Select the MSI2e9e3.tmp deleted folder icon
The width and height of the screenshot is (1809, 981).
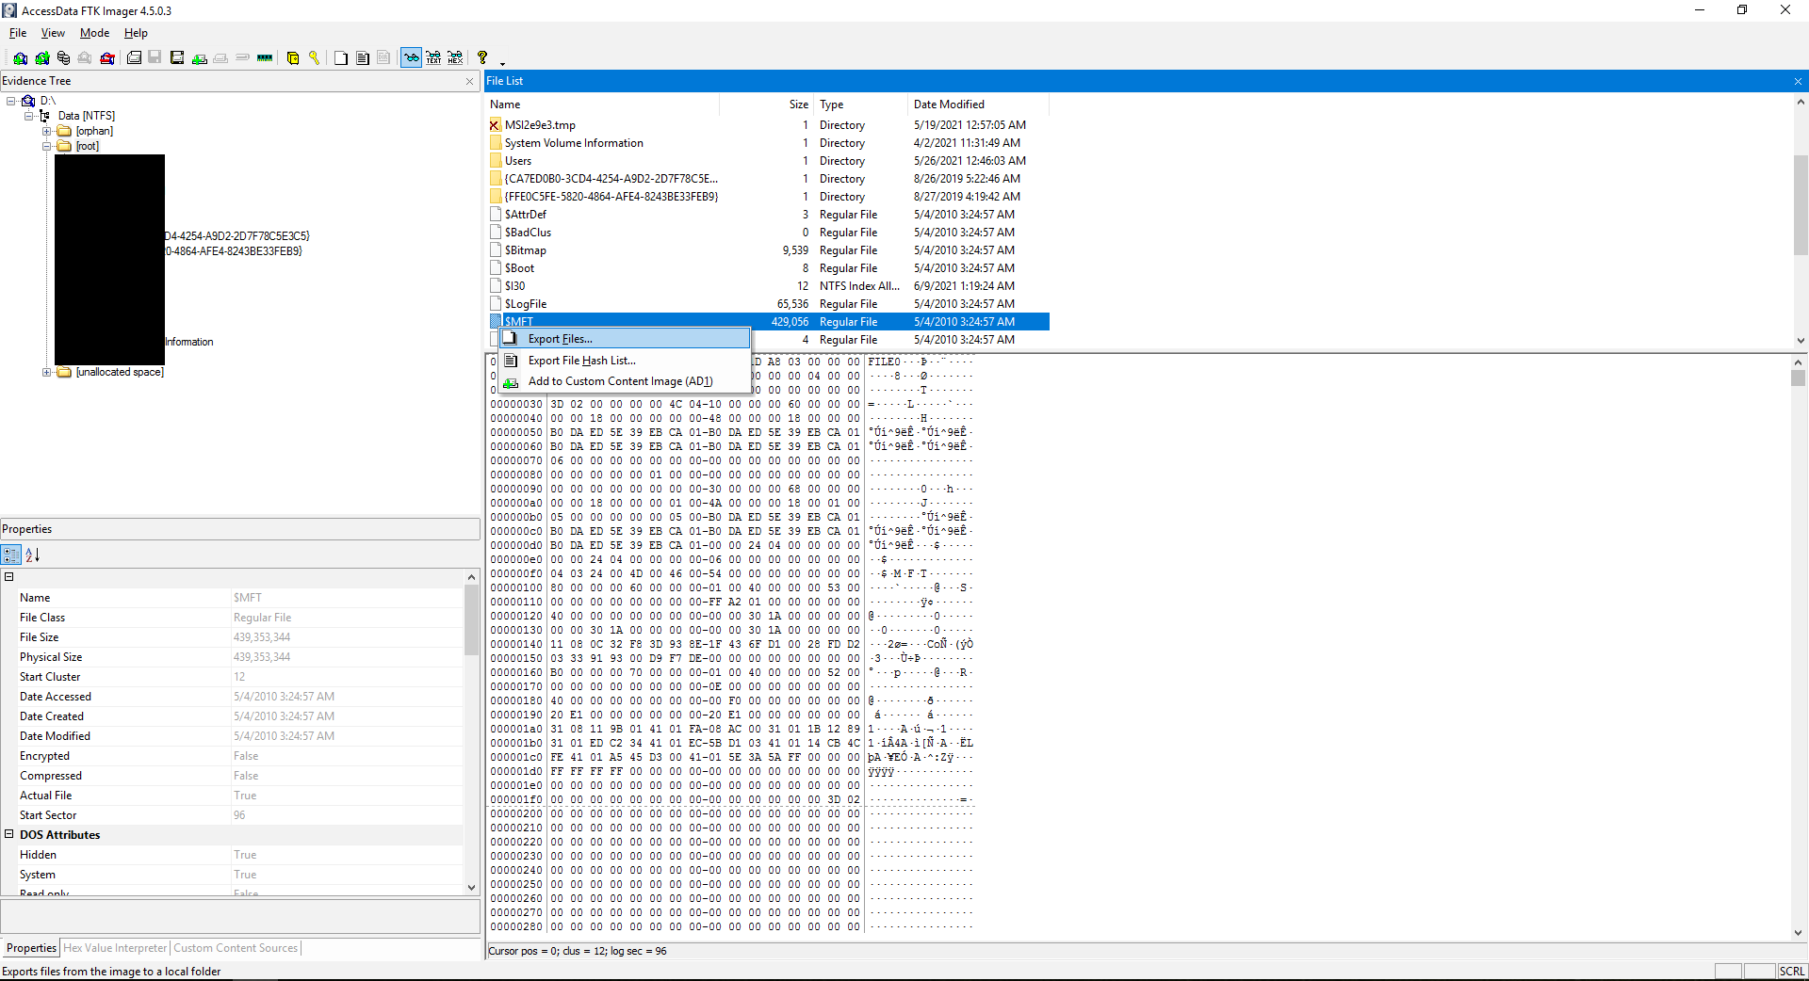pos(496,125)
